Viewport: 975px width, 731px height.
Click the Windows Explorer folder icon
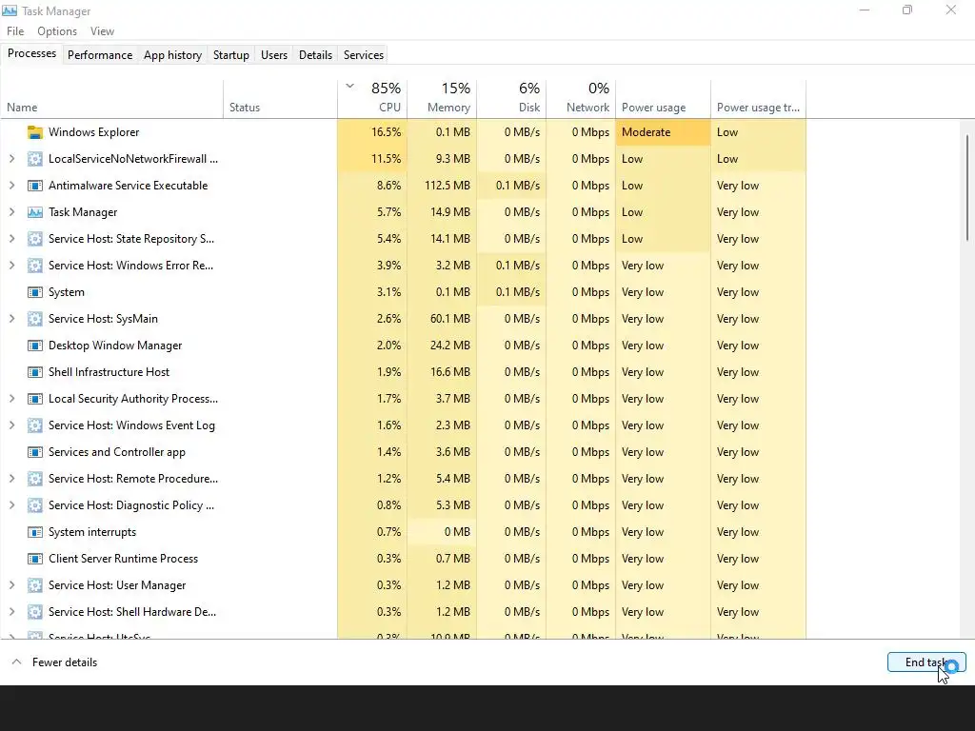[35, 132]
